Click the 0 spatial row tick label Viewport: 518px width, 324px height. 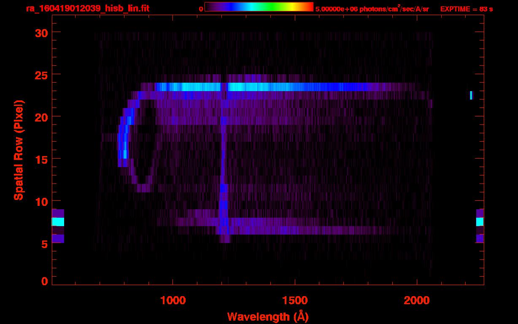[x=44, y=281]
